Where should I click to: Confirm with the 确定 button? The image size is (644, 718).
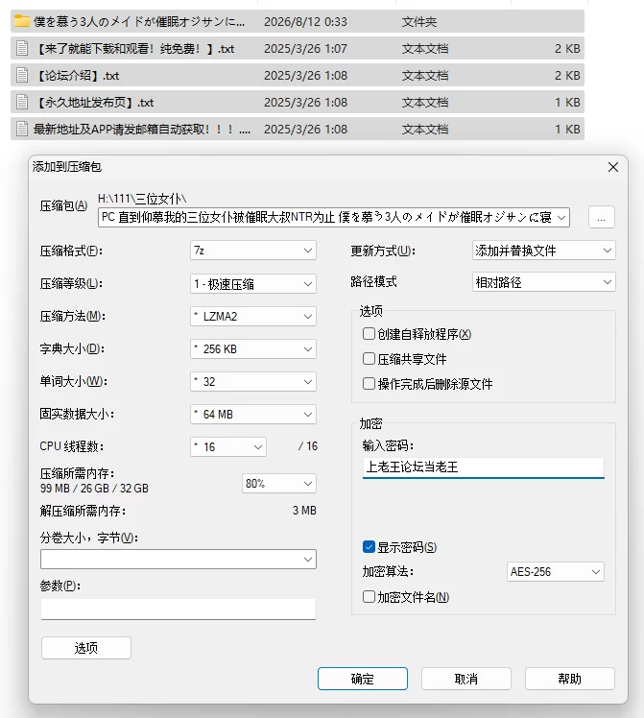click(363, 679)
